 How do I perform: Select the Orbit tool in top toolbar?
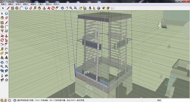62,8
